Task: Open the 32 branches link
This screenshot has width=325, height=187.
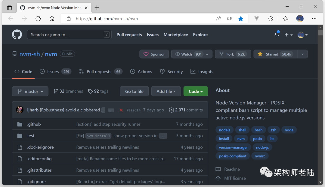Action: 68,91
